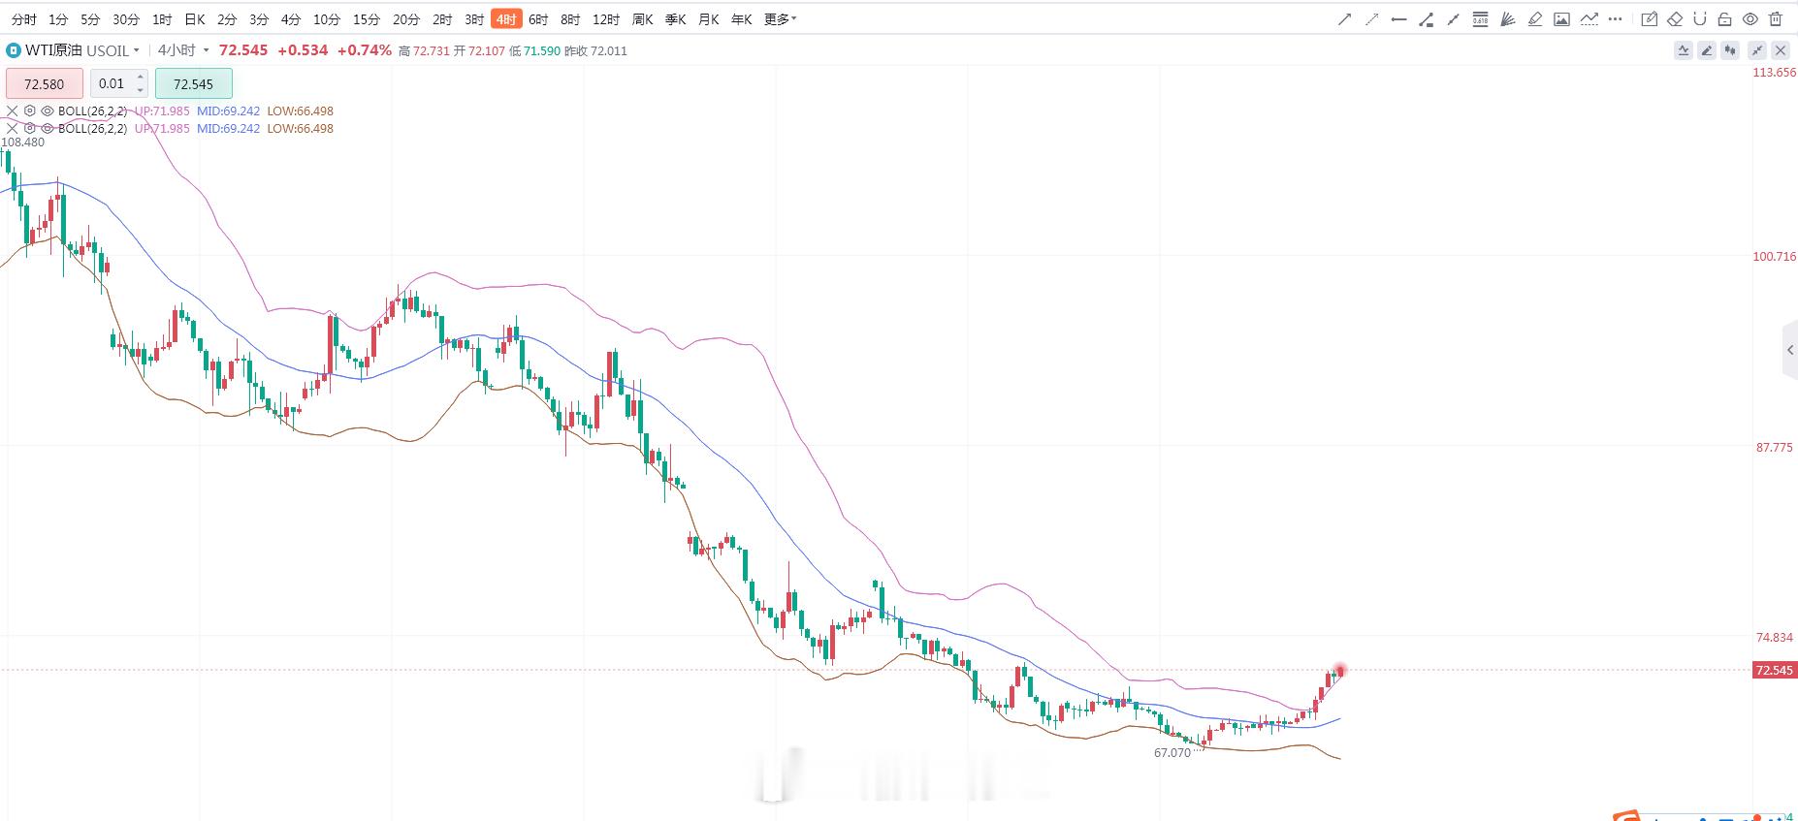This screenshot has width=1798, height=821.
Task: Select the trend projection line tool
Action: 1589,19
